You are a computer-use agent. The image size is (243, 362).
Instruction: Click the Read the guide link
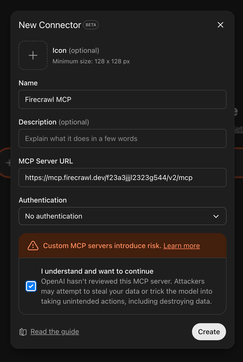pos(54,332)
